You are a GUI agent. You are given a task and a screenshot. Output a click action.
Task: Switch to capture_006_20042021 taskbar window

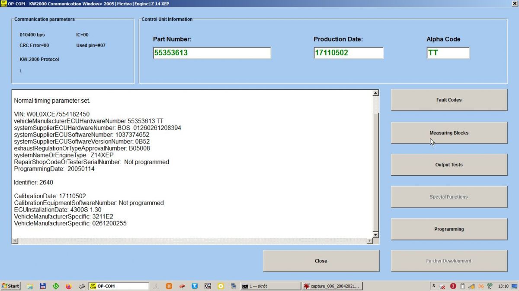tap(333, 286)
